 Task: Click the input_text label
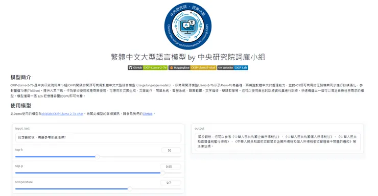22,129
